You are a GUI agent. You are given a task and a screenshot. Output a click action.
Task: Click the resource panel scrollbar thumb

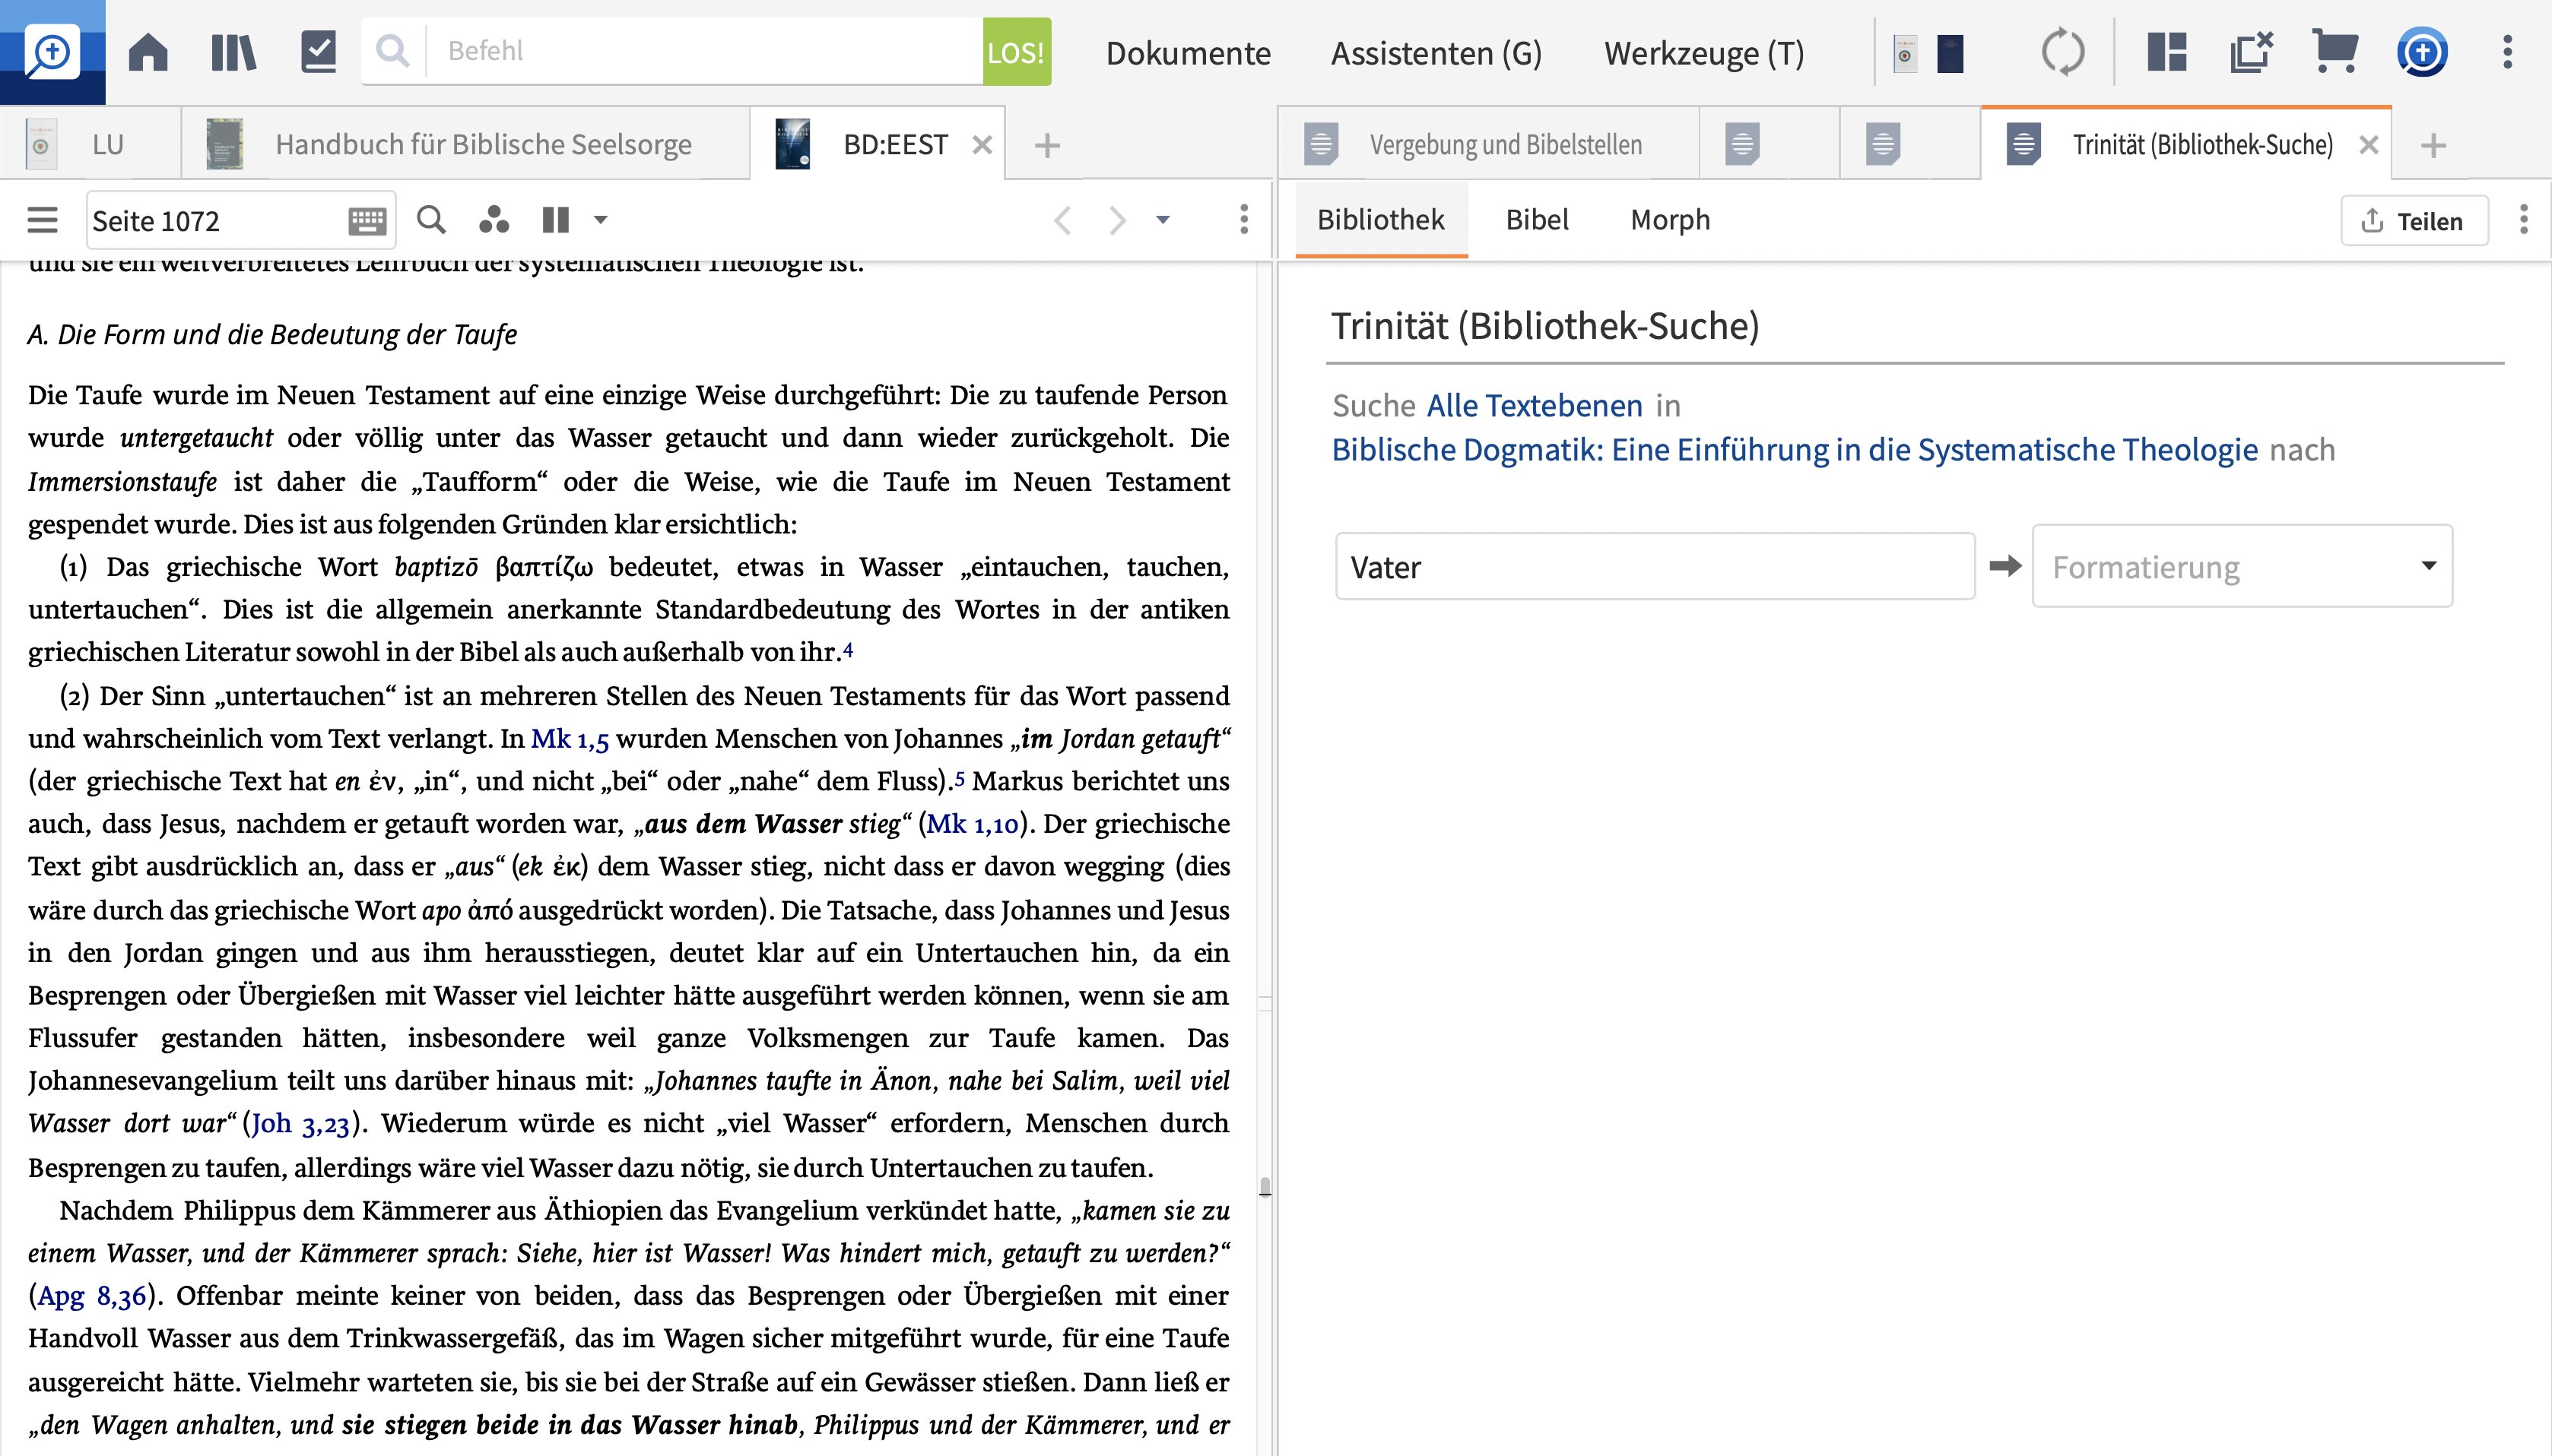pyautogui.click(x=1265, y=1187)
